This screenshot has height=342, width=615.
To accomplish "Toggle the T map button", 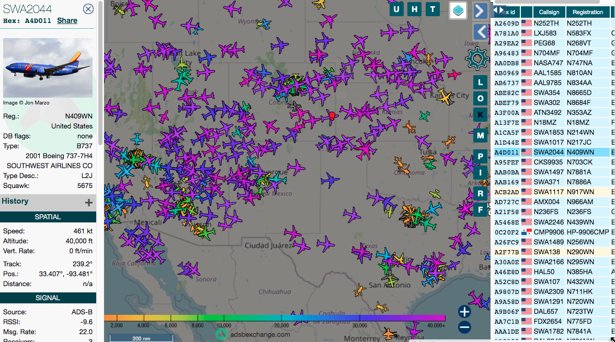I will click(x=432, y=9).
